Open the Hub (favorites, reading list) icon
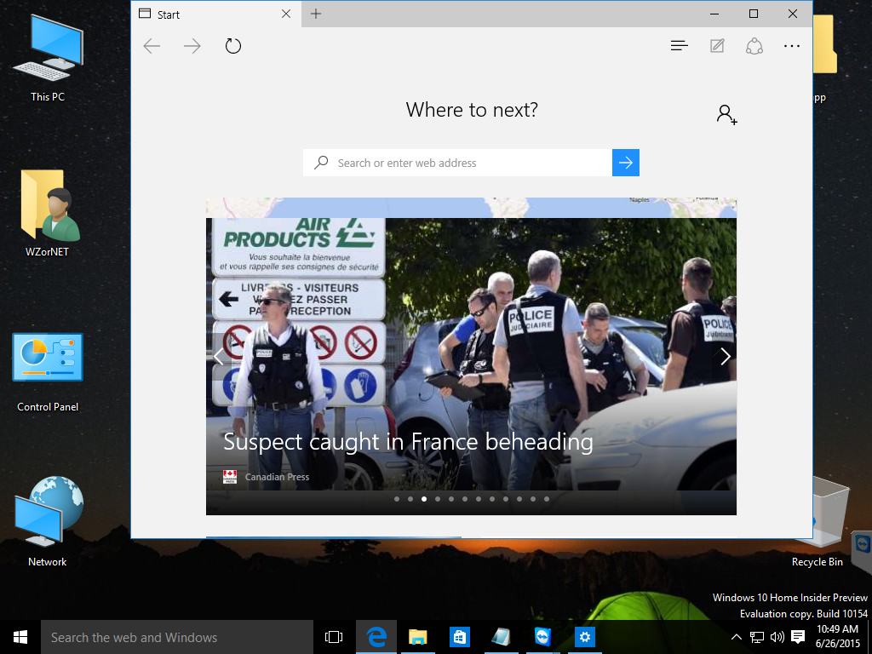This screenshot has height=654, width=872. pos(680,46)
